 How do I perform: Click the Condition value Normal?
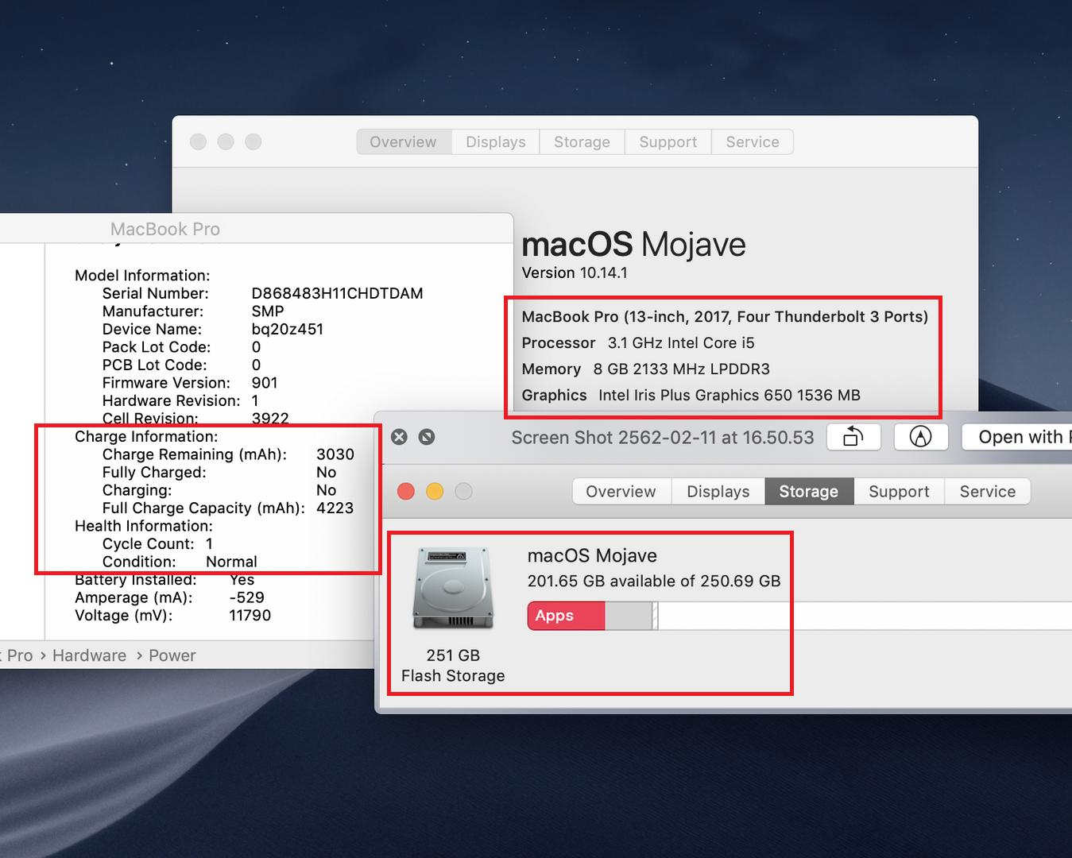pos(231,562)
